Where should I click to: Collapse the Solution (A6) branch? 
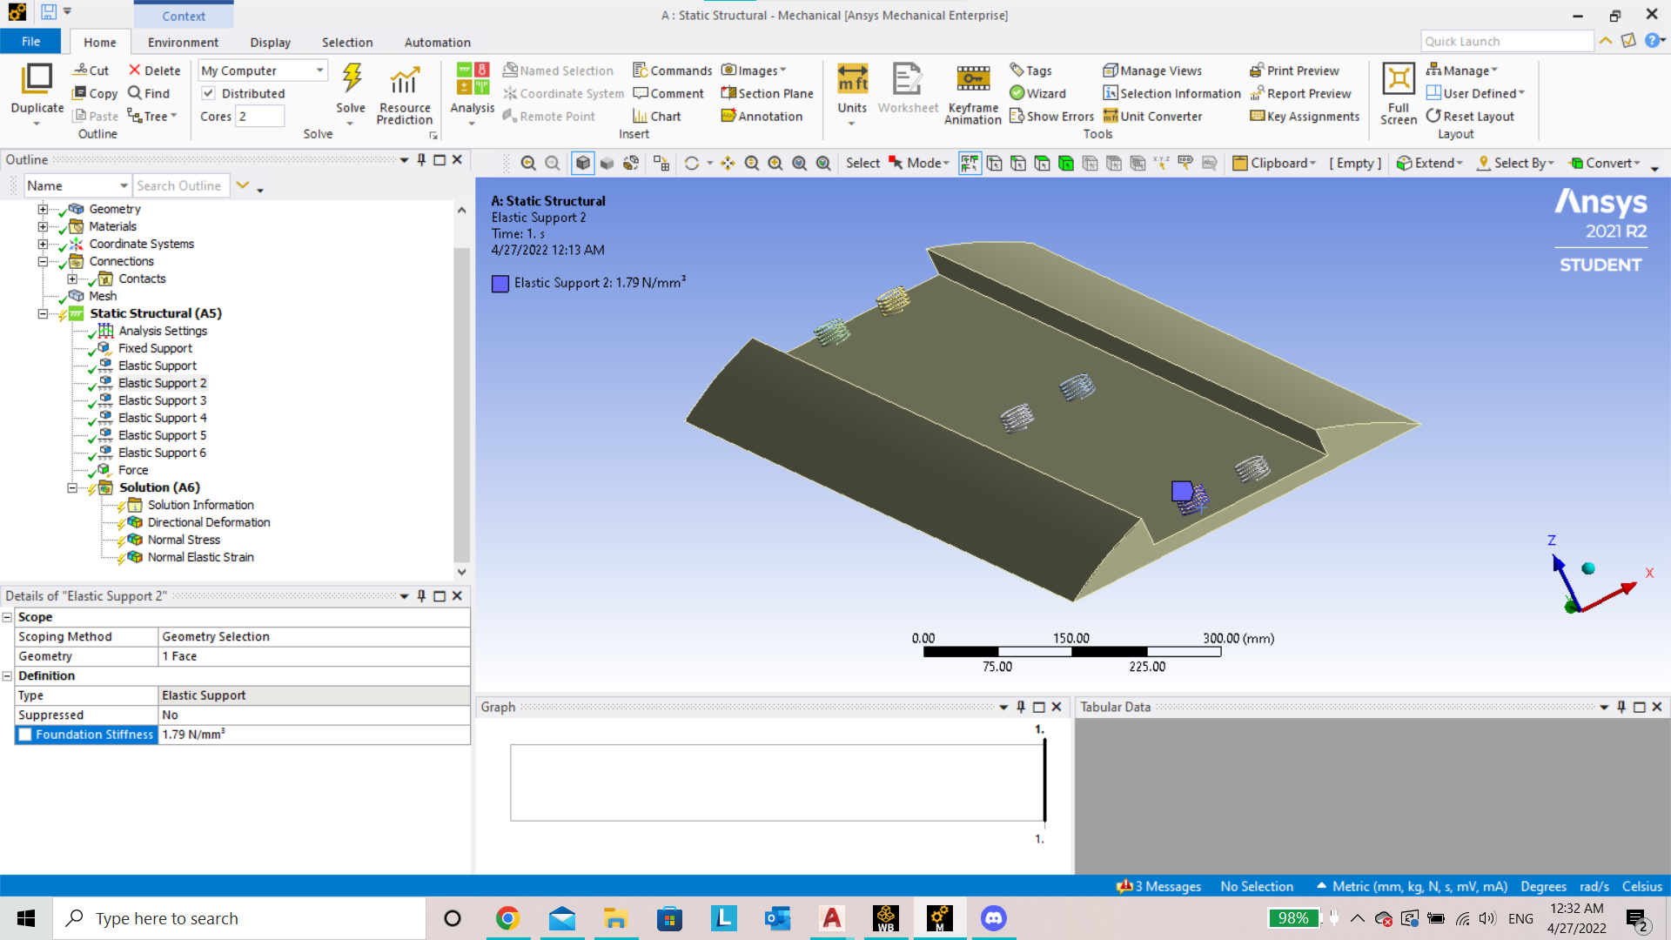[72, 487]
